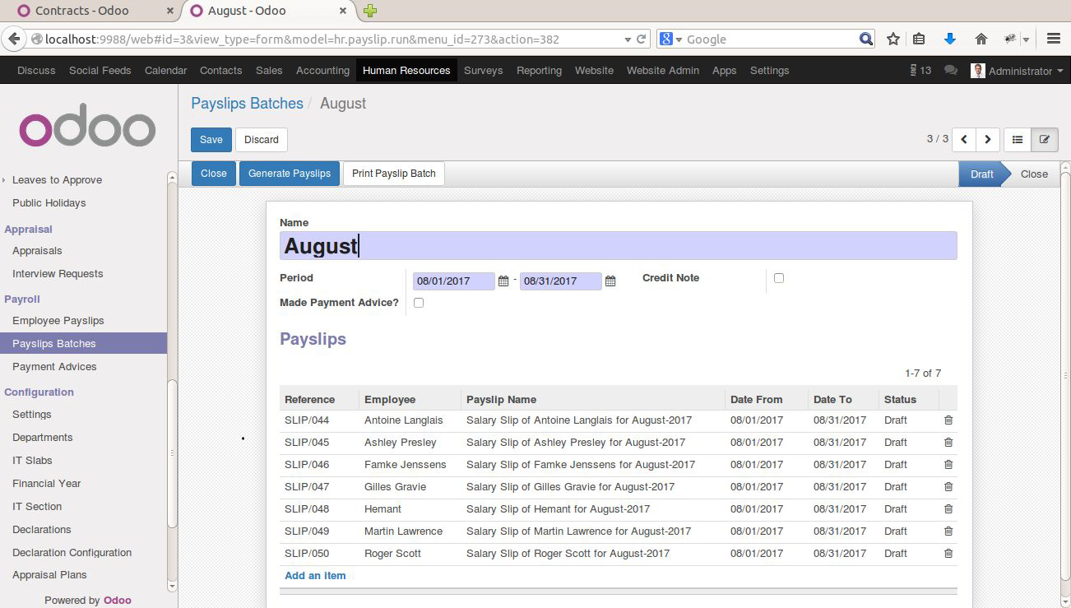The image size is (1071, 608).
Task: Open Declaration Configuration in sidebar
Action: point(72,553)
